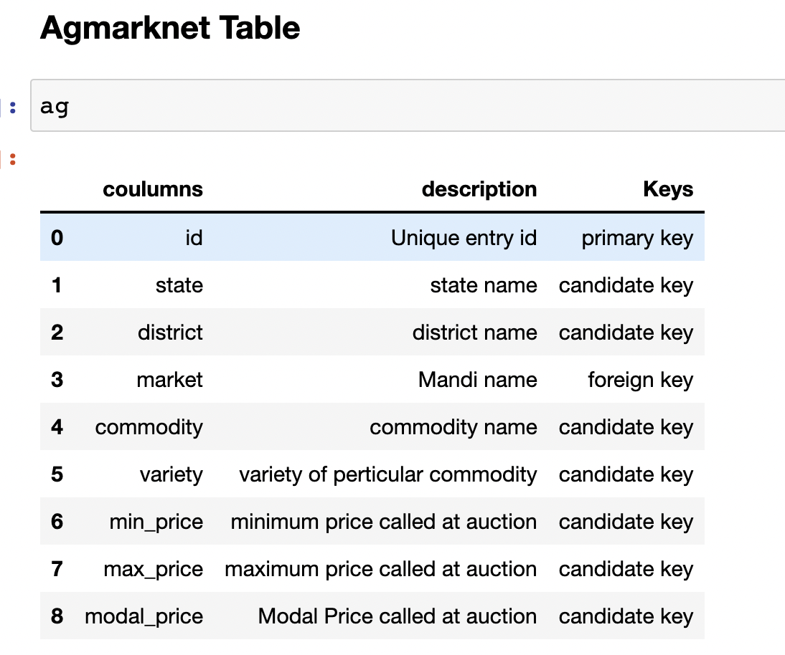Click the Keys column header
Screen dimensions: 785x655
click(667, 189)
